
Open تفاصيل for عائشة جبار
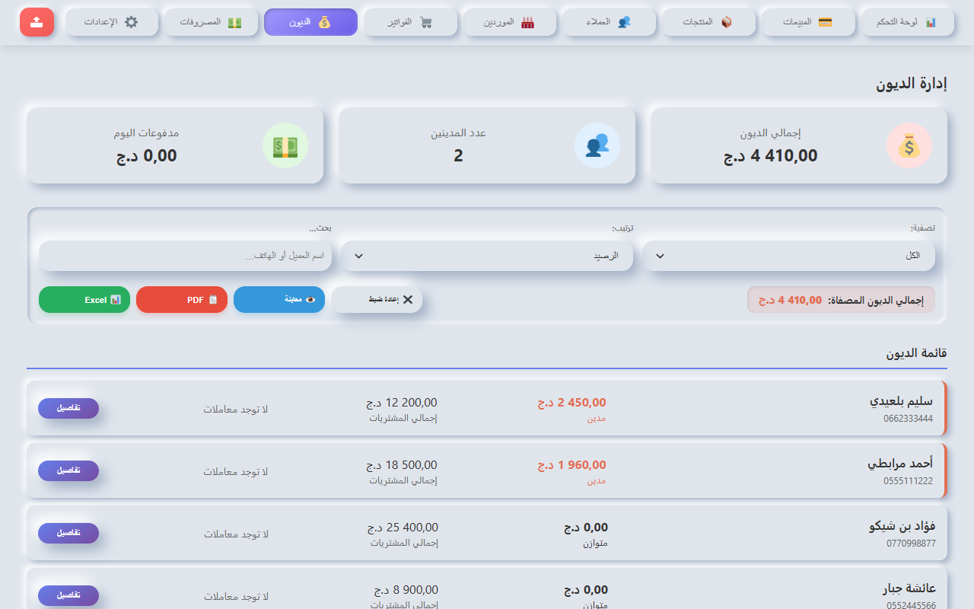point(68,595)
